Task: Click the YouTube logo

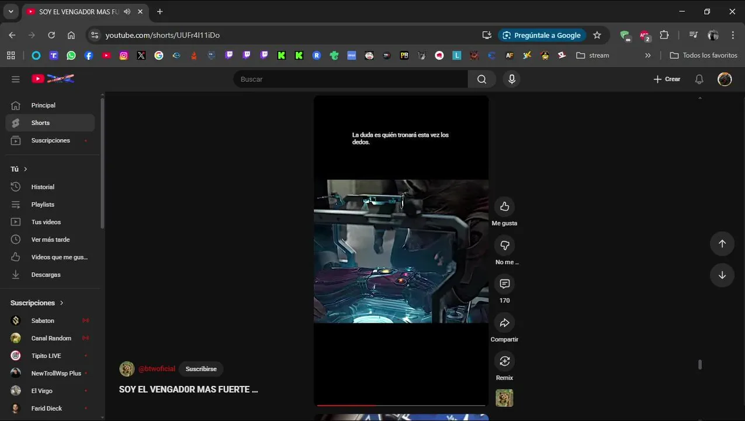Action: [x=53, y=78]
